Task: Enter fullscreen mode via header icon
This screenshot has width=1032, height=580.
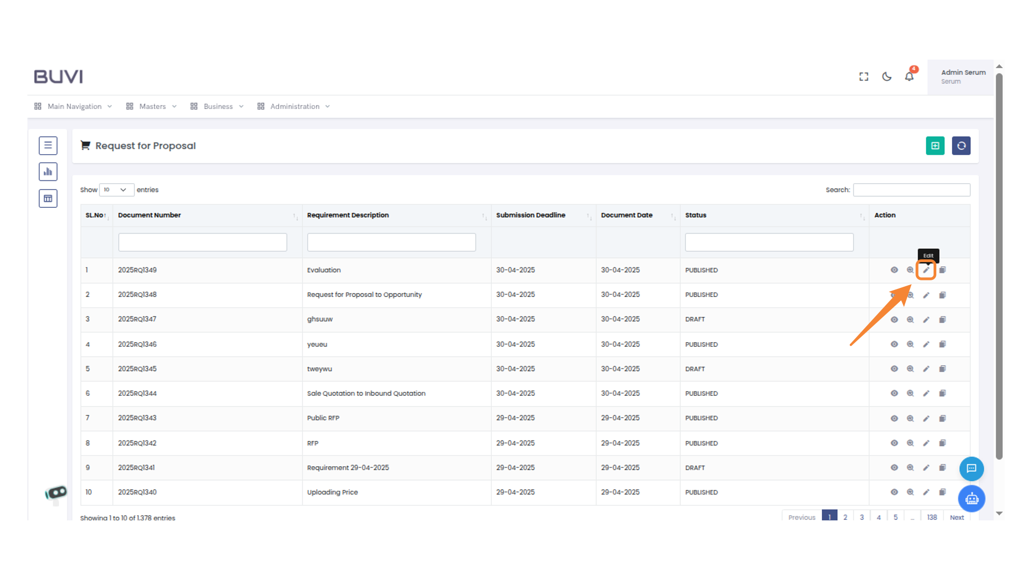Action: [864, 77]
